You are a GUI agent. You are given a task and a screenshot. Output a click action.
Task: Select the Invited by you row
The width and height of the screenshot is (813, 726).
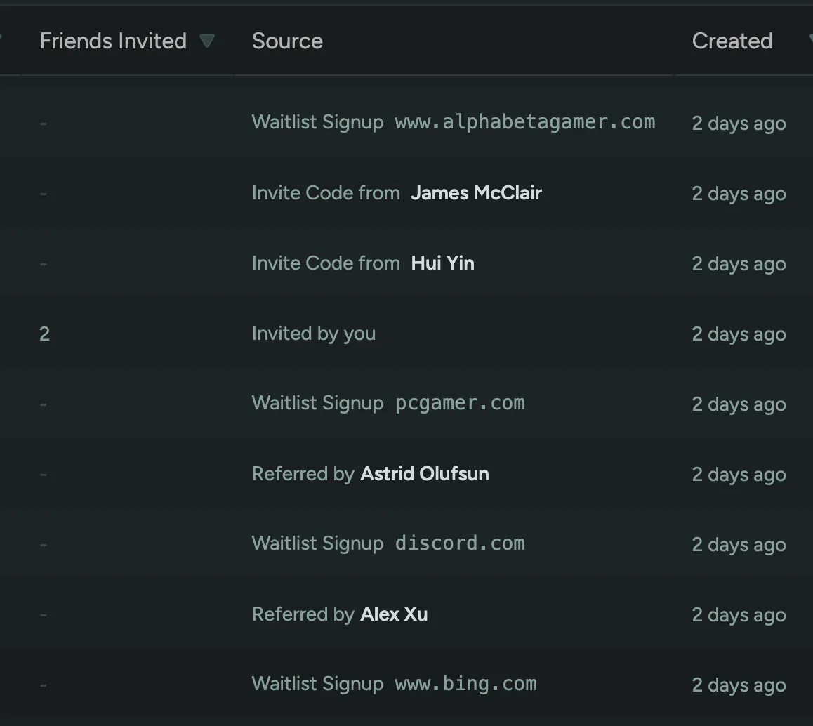click(x=313, y=334)
